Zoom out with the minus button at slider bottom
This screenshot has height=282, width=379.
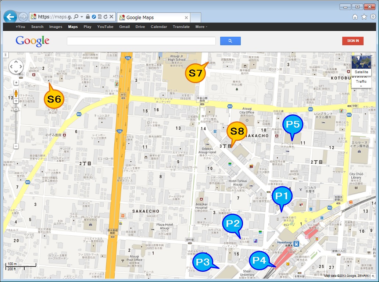pos(16,146)
